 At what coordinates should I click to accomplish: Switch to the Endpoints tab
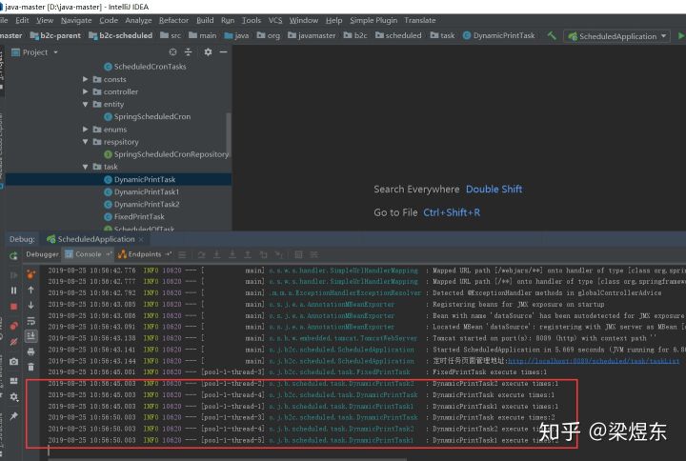pyautogui.click(x=145, y=254)
